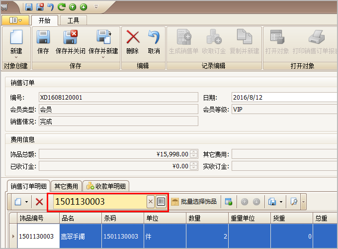Click the green Refresh icon in title bar
This screenshot has height=249, width=338.
(62, 7)
